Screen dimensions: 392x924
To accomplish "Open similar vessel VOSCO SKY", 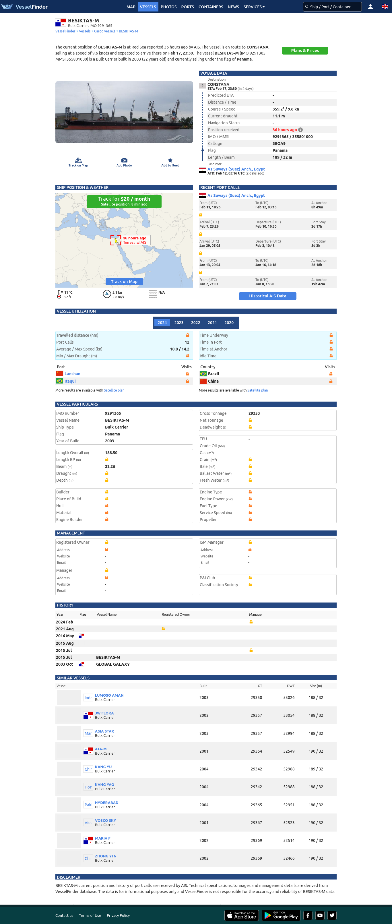I will click(x=105, y=820).
